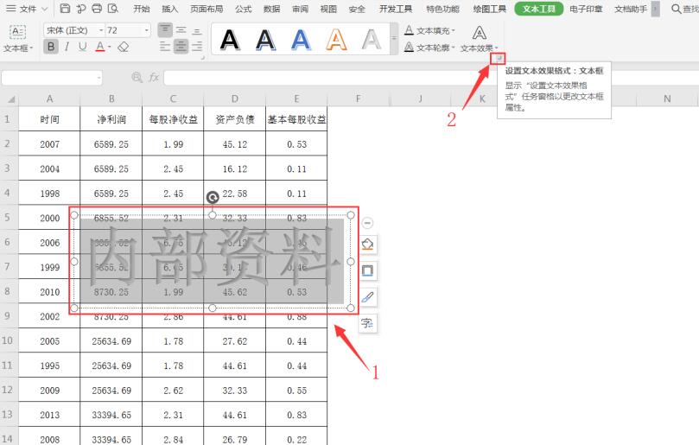Viewport: 699px width, 445px height.
Task: Open the 文本框 dropdown arrow
Action: tap(32, 48)
